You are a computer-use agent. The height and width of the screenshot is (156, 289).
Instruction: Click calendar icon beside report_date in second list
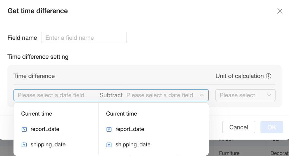point(109,129)
